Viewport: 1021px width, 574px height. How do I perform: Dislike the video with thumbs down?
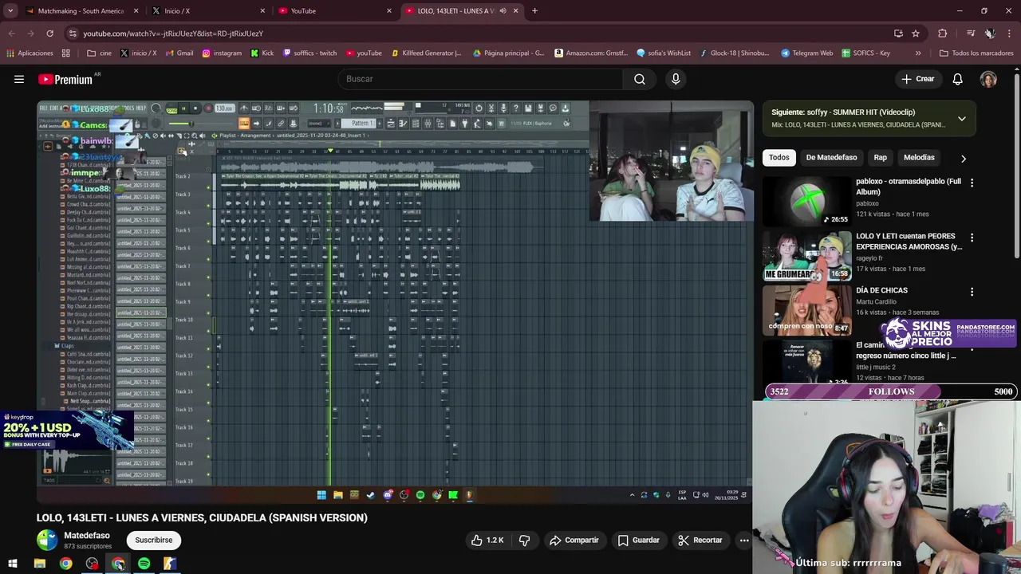pos(524,540)
